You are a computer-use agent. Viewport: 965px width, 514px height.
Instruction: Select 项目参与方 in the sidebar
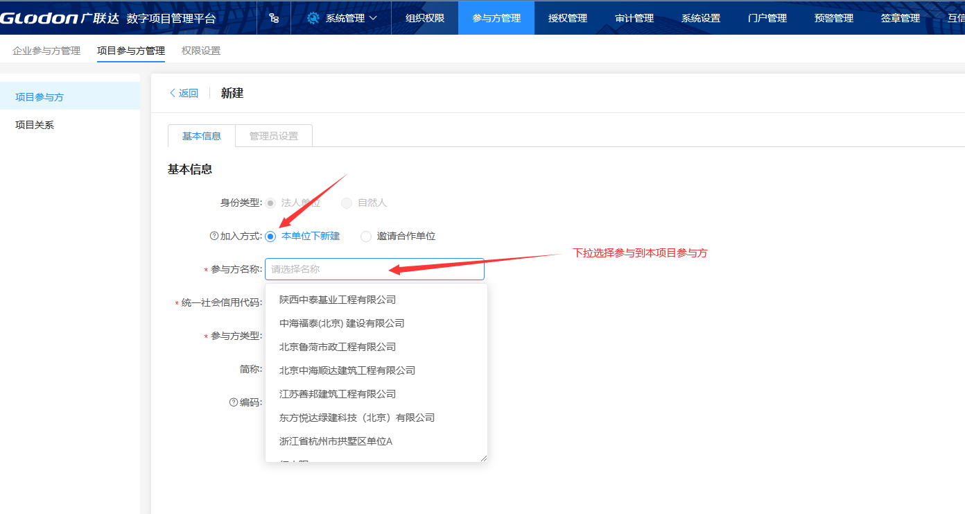click(70, 96)
